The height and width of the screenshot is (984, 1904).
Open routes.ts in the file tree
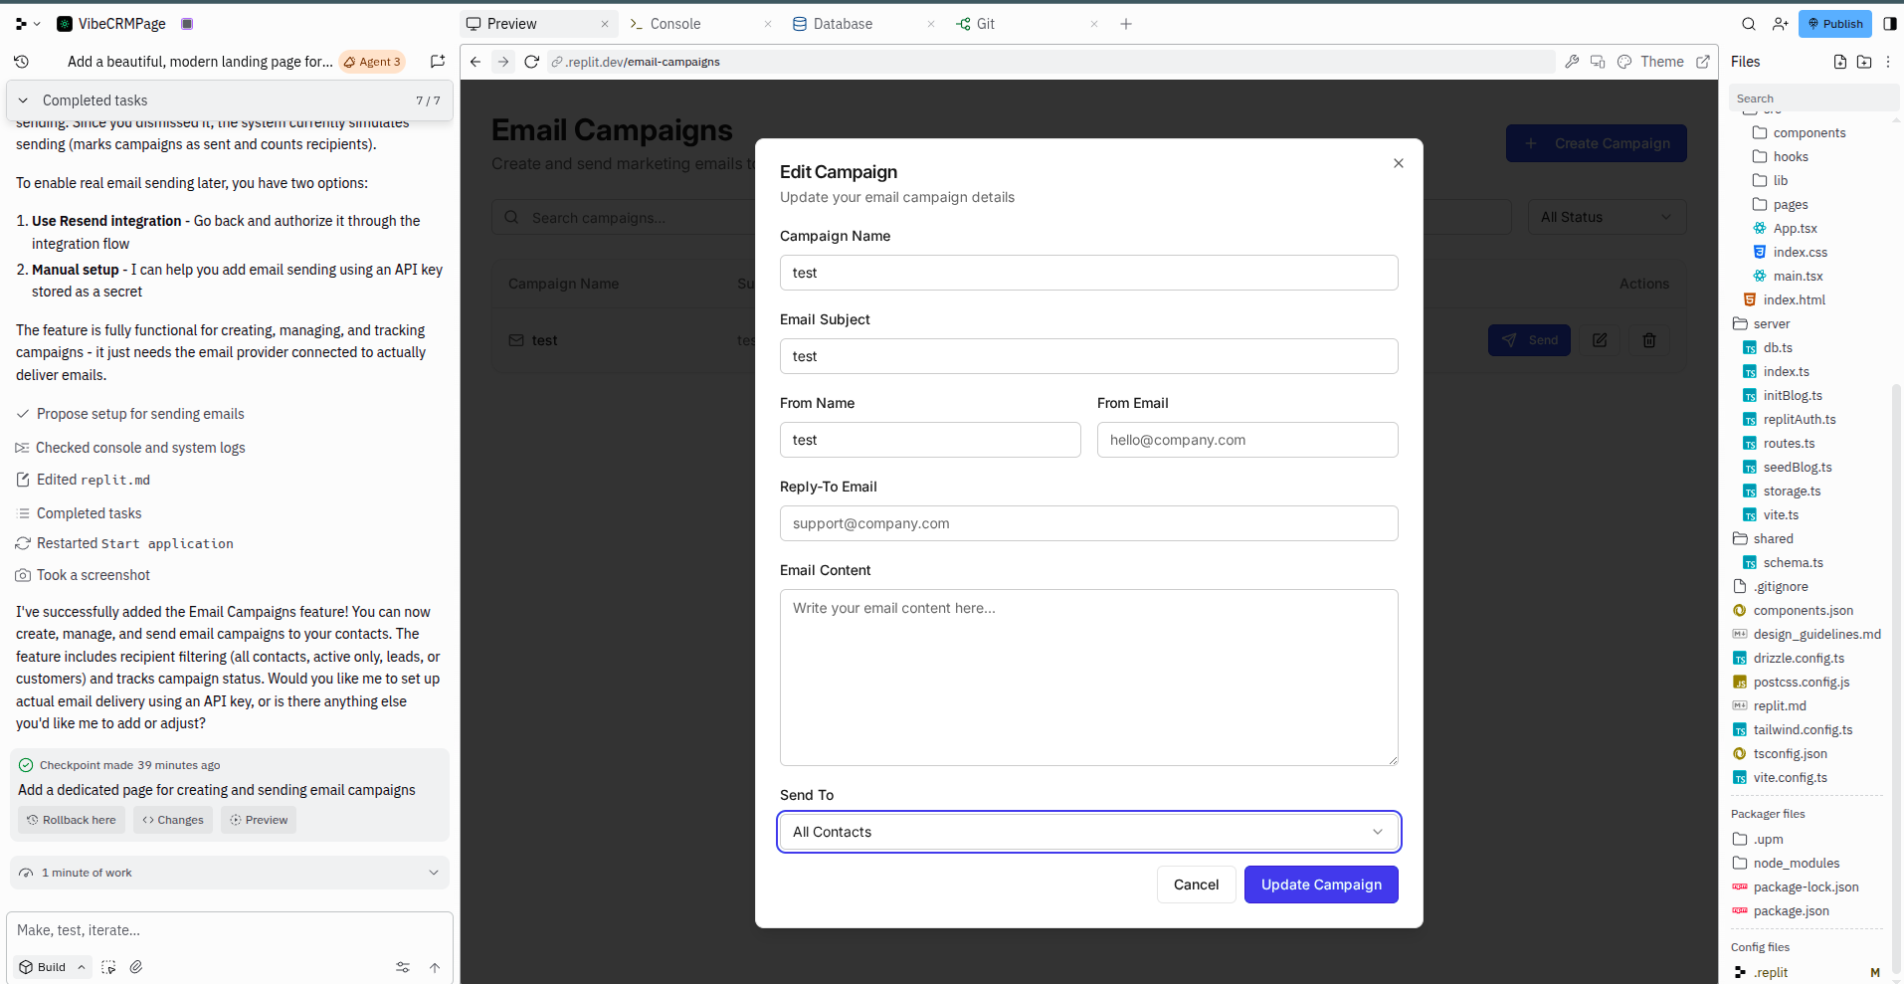(x=1788, y=444)
